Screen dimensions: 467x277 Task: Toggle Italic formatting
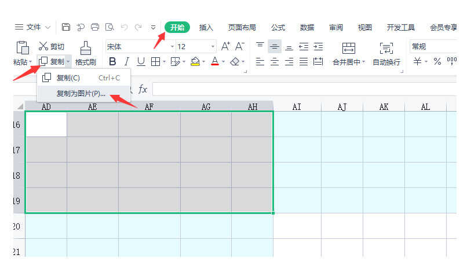126,61
